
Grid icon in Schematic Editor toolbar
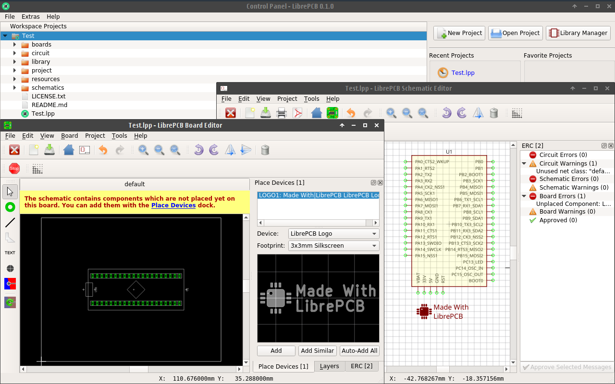(x=517, y=113)
